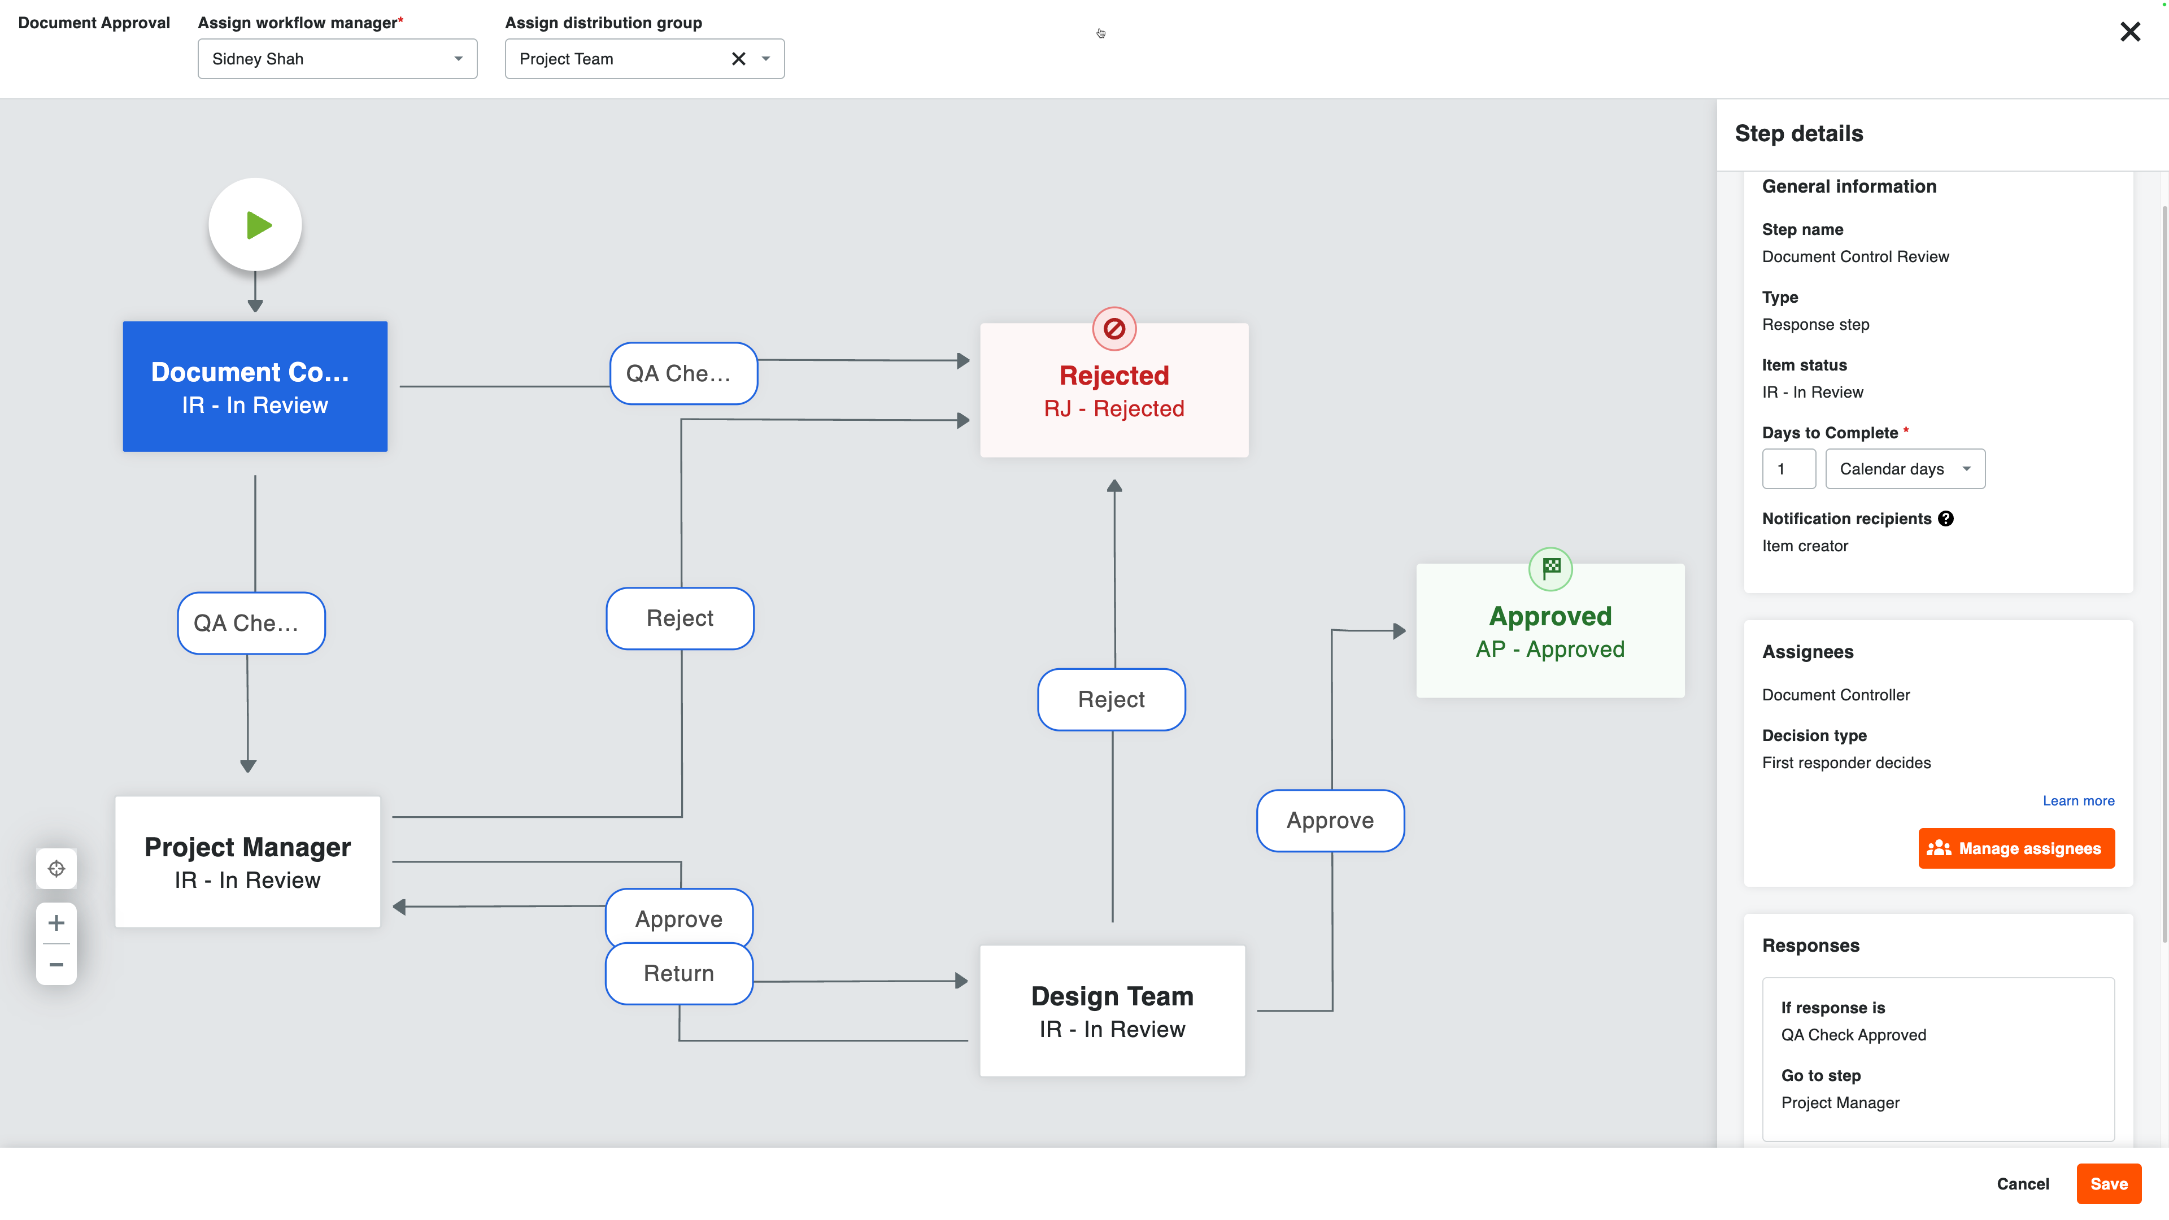Click the 'Document Controller' assignee text

pyautogui.click(x=1836, y=695)
